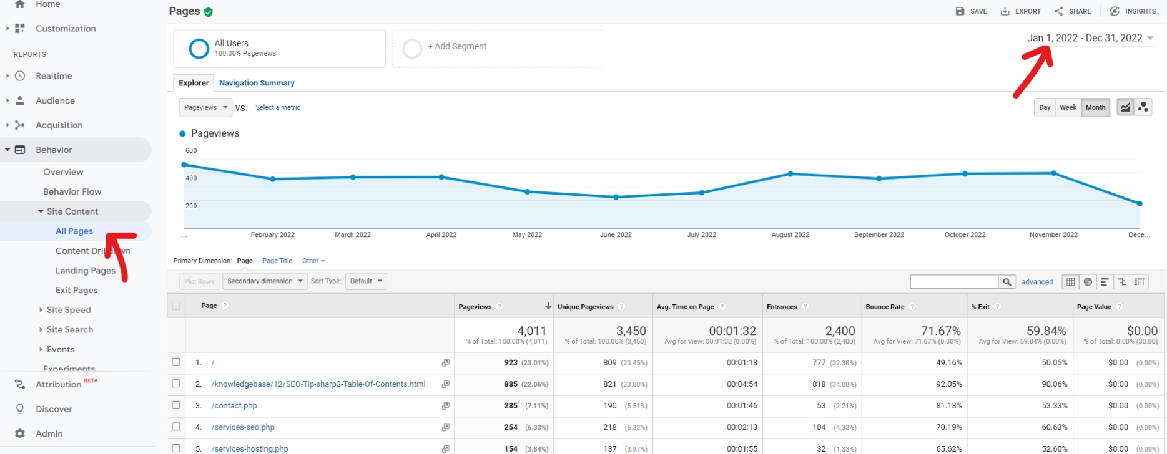Image resolution: width=1167 pixels, height=454 pixels.
Task: Open the Other primary dimension dropdown
Action: 313,261
